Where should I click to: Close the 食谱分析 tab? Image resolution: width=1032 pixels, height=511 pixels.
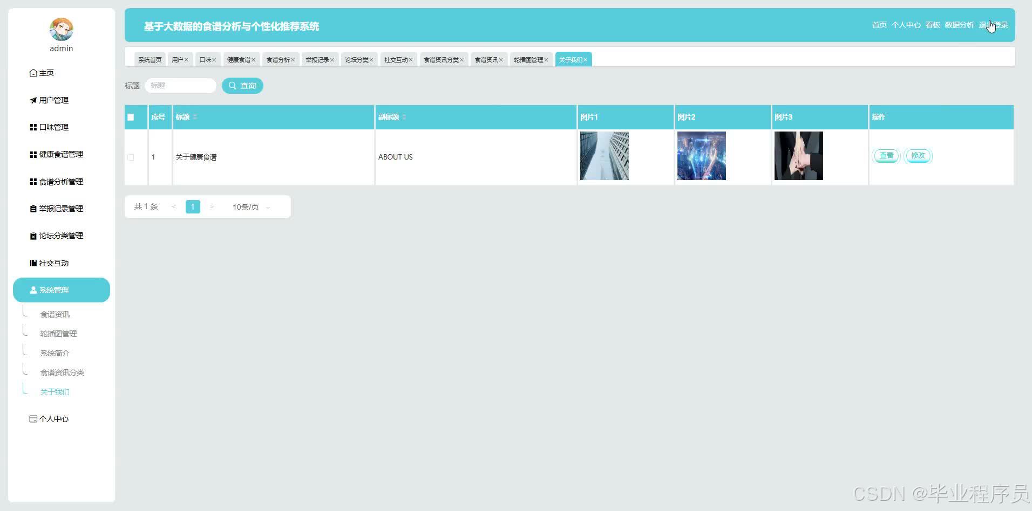point(293,60)
